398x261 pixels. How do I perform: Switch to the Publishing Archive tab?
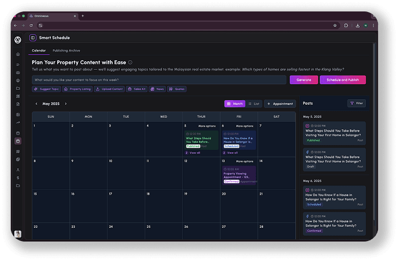tap(66, 50)
